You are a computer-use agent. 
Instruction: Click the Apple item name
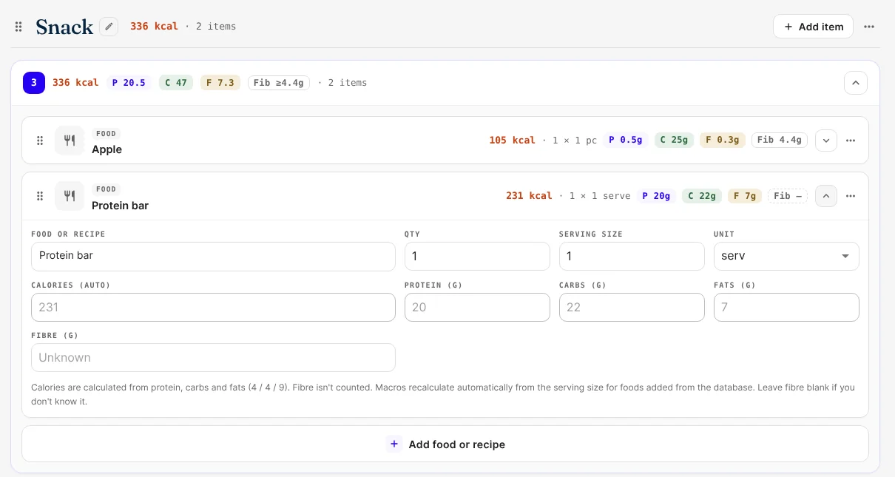107,149
